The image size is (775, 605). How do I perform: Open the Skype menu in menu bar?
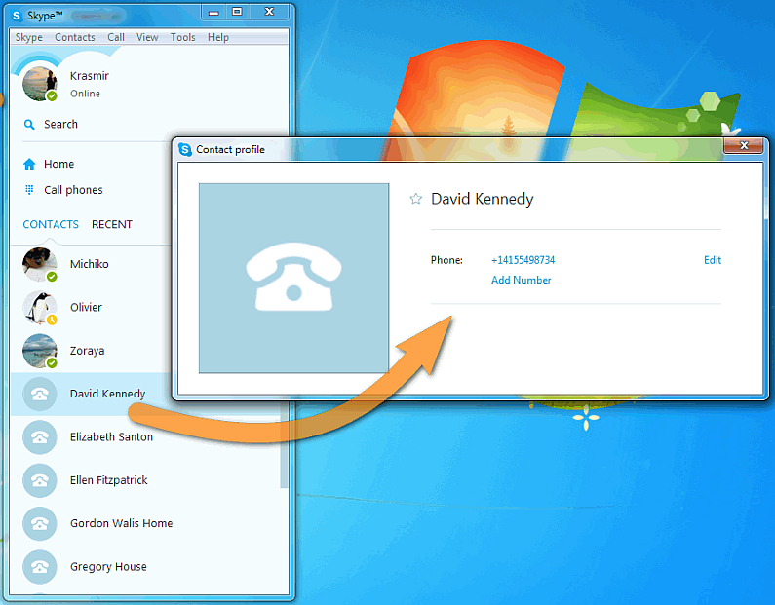pos(28,38)
